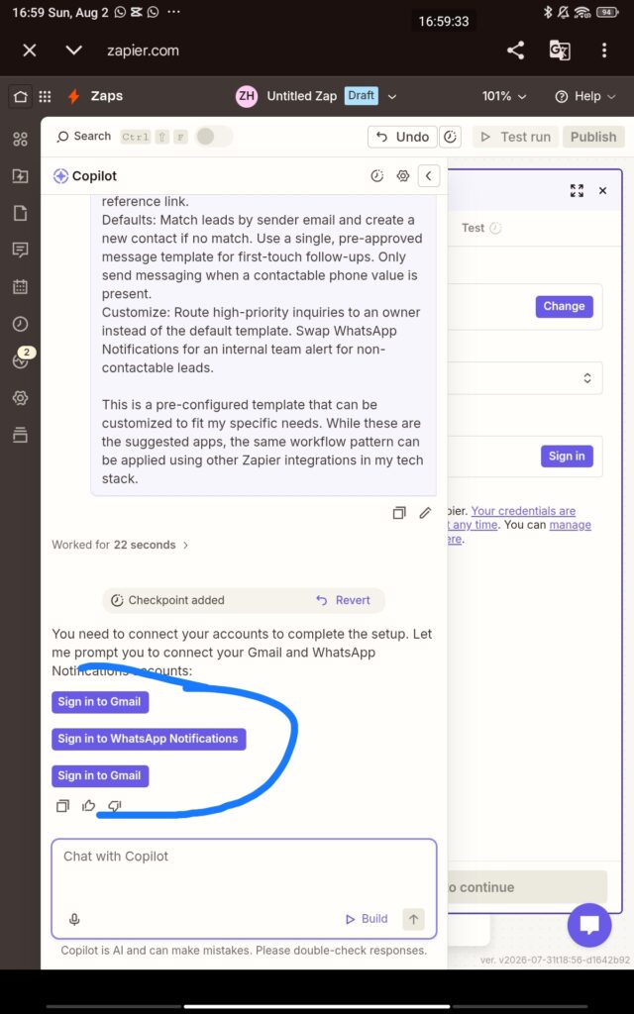The image size is (634, 1014).
Task: Open the comments speech-bubble icon in sidebar
Action: [20, 250]
